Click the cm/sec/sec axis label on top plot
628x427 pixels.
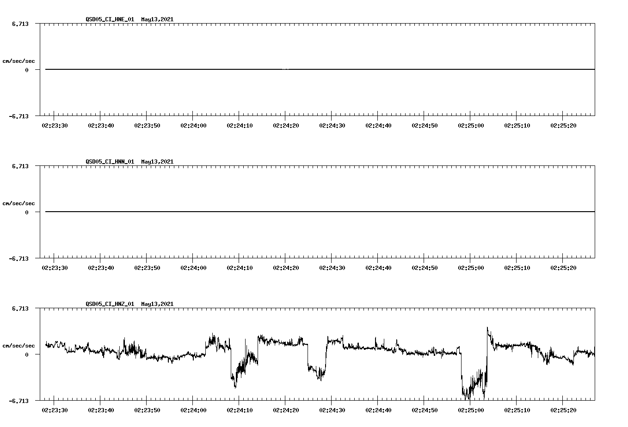[19, 60]
